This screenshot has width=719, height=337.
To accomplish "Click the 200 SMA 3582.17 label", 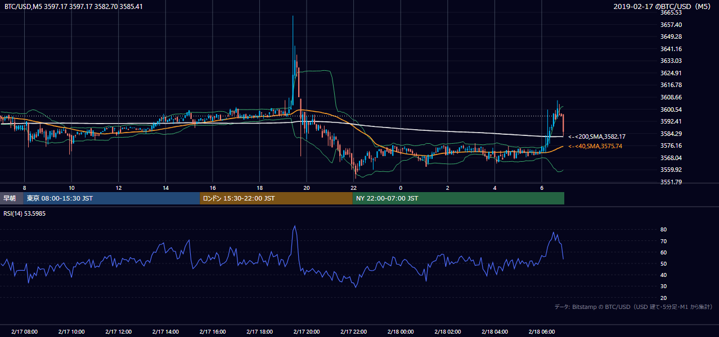I will pyautogui.click(x=597, y=136).
